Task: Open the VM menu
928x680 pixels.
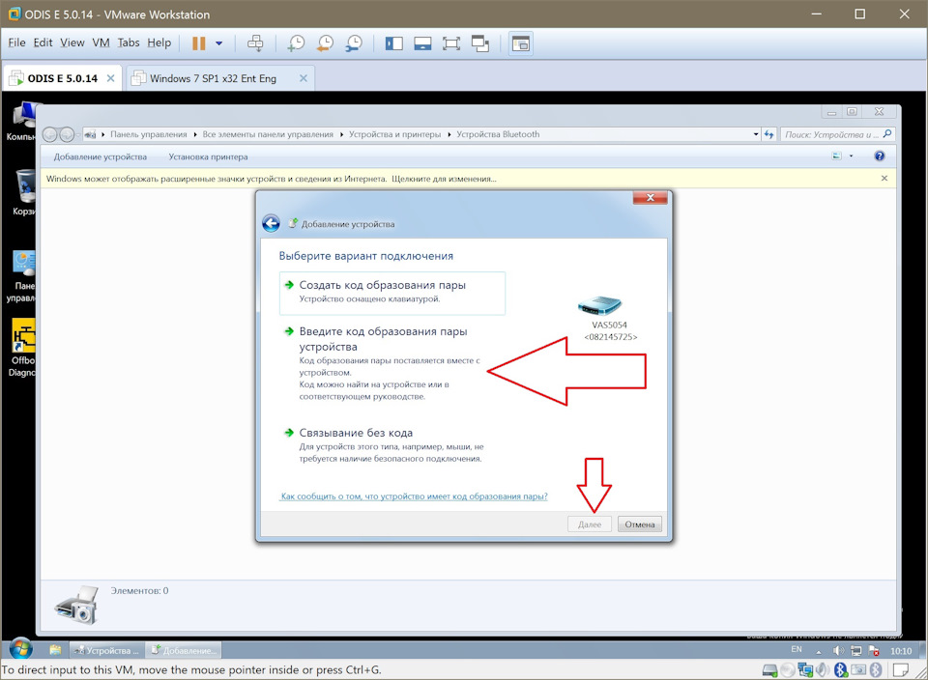Action: pyautogui.click(x=101, y=42)
